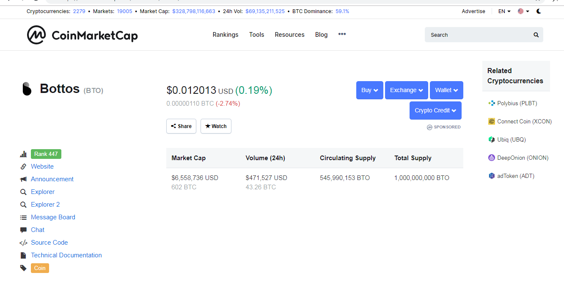Open Ubiq (UBQ) related link

point(511,139)
